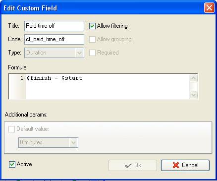Click the Duration text in Type combo box
This screenshot has width=217, height=181.
pyautogui.click(x=36, y=53)
